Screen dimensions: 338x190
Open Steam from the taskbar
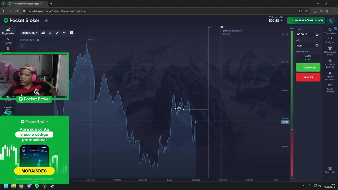(52, 186)
